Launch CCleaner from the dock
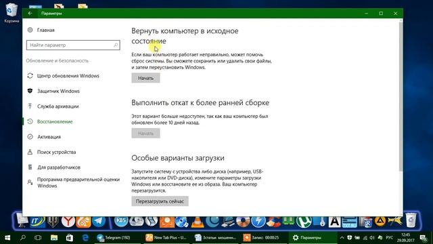 tap(274, 222)
